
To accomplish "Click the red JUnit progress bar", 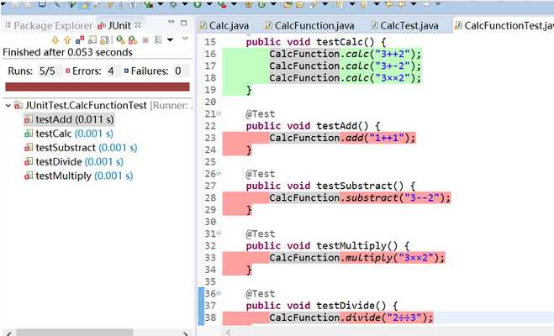I will [98, 87].
